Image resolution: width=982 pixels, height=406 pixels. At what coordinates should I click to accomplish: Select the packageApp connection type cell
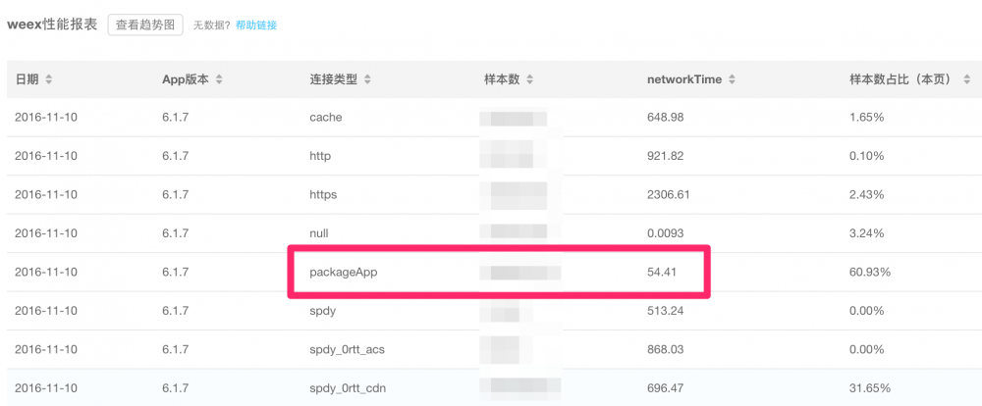[343, 272]
